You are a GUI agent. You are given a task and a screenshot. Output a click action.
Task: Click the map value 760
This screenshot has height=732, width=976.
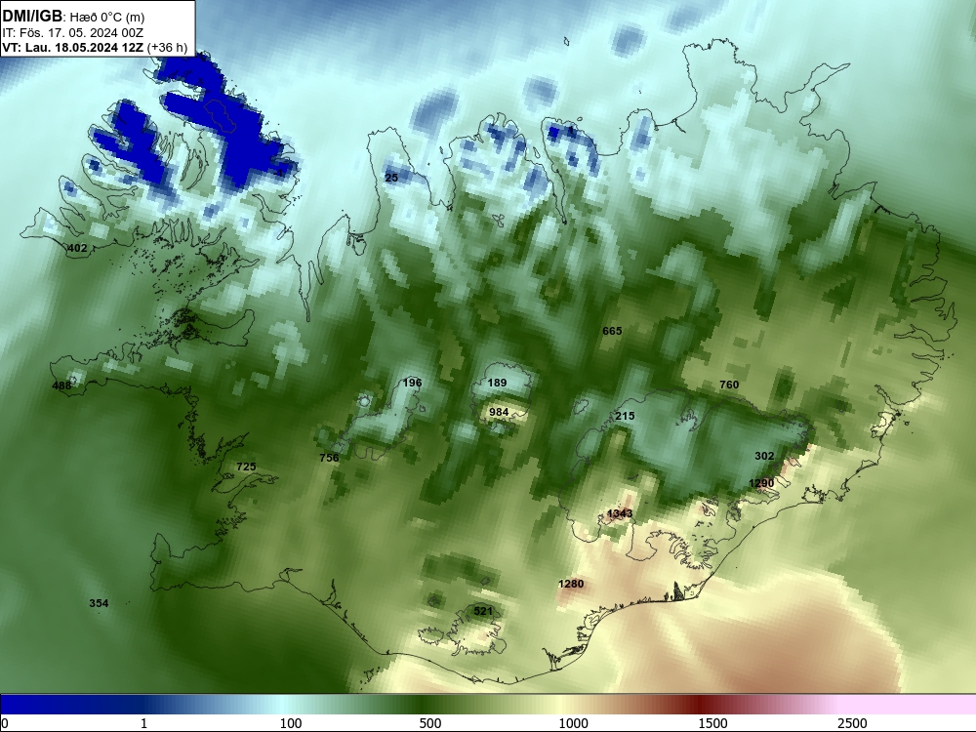coord(729,384)
